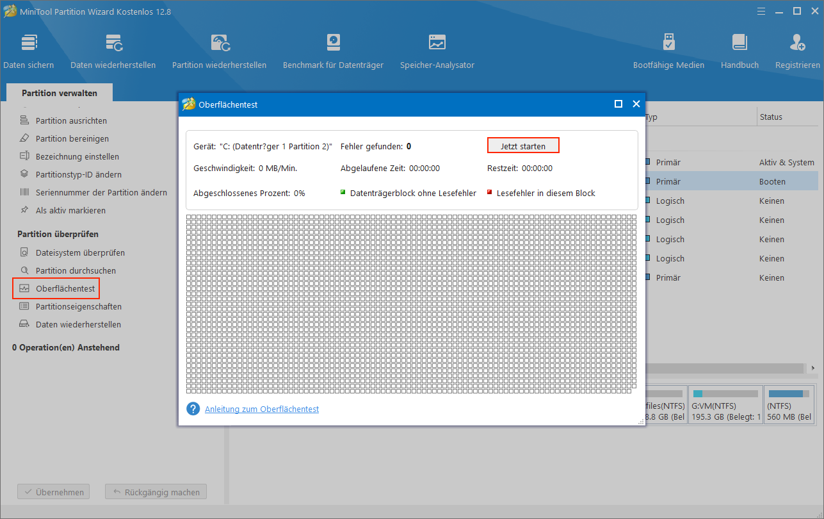Open Partition wiederherstellen
This screenshot has height=519, width=824.
pyautogui.click(x=219, y=51)
